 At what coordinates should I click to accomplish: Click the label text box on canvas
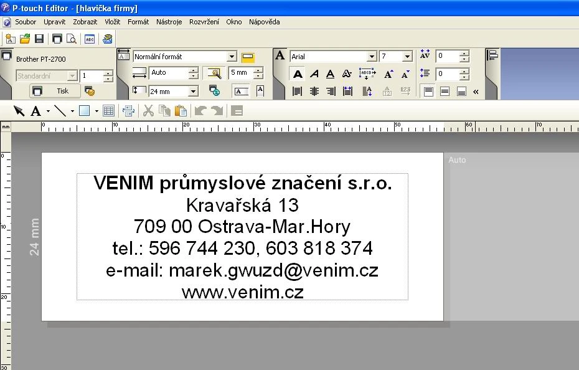(x=242, y=237)
